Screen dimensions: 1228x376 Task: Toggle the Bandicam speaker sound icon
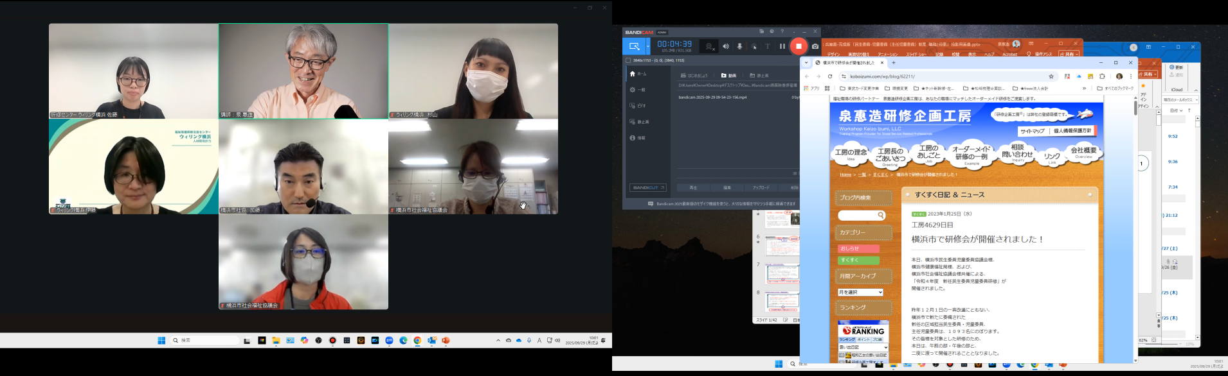pos(726,46)
